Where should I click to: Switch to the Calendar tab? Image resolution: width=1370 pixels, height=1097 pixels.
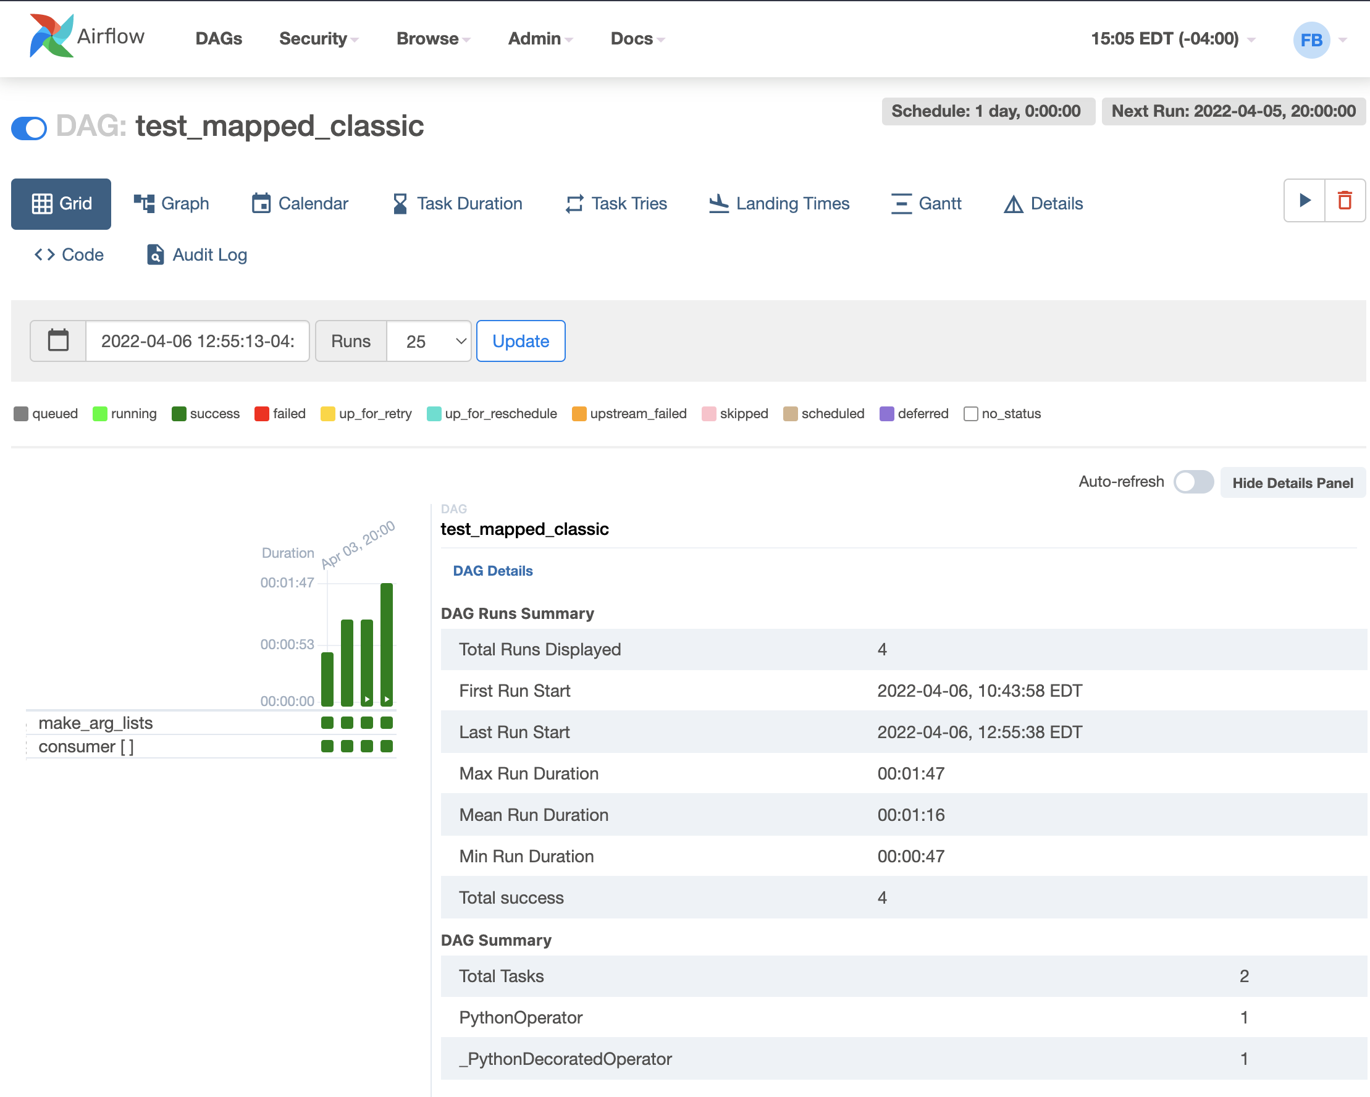300,203
